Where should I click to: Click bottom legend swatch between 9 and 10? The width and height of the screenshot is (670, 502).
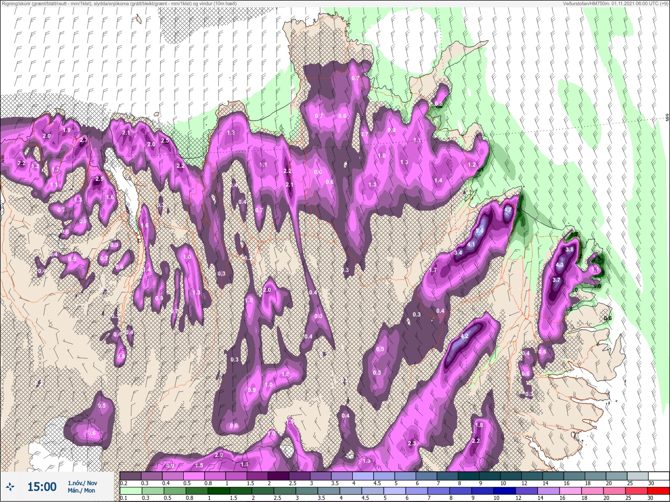pyautogui.click(x=483, y=491)
